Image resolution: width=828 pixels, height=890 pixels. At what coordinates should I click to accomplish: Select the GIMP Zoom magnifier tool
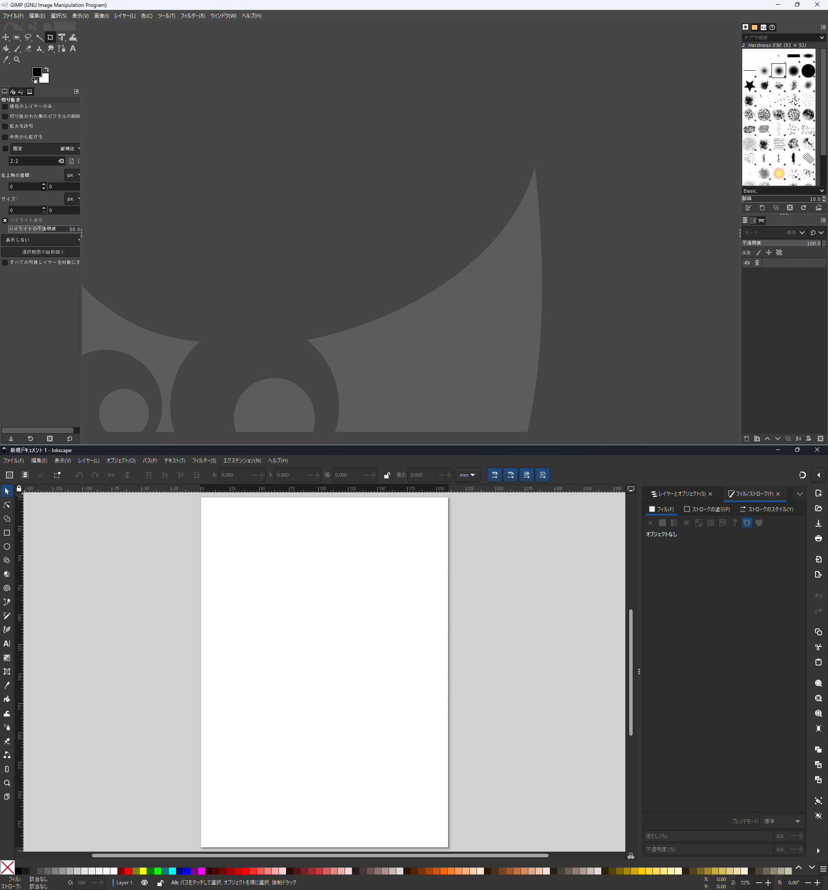coord(17,59)
